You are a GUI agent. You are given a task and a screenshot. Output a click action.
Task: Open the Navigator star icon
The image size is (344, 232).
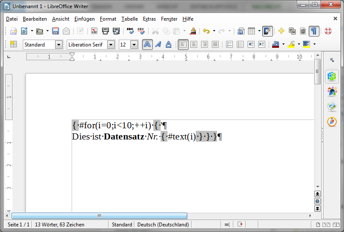pyautogui.click(x=281, y=31)
